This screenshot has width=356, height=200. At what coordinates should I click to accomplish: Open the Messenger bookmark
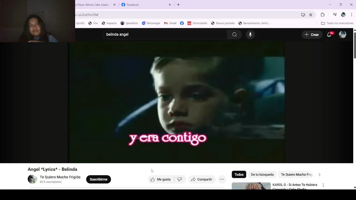pyautogui.click(x=151, y=23)
